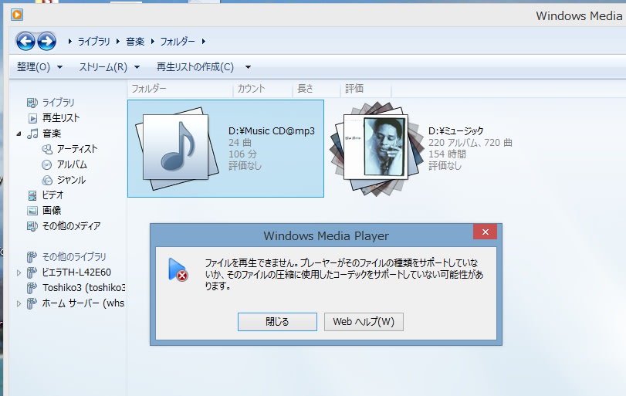Click the '154 時間' text
Screen dimensions: 626x396
447,154
